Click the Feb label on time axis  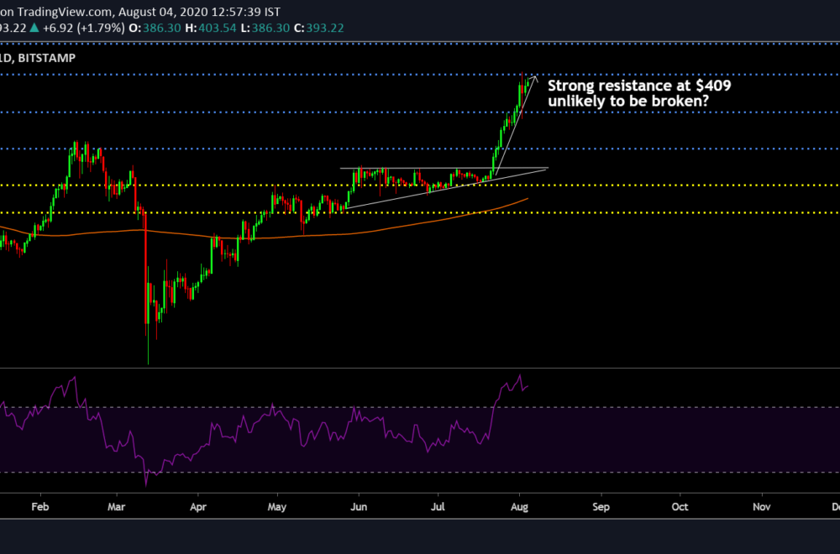pos(40,506)
